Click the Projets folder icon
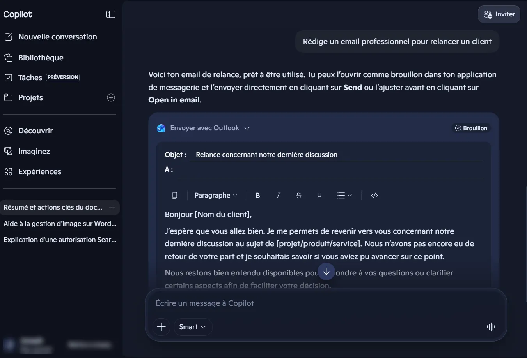This screenshot has width=527, height=358. tap(9, 97)
